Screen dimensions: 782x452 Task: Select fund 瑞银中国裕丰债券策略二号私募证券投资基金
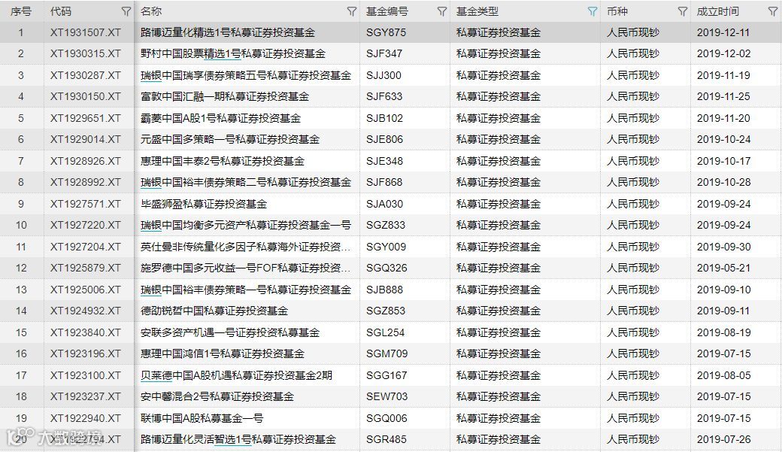click(246, 182)
